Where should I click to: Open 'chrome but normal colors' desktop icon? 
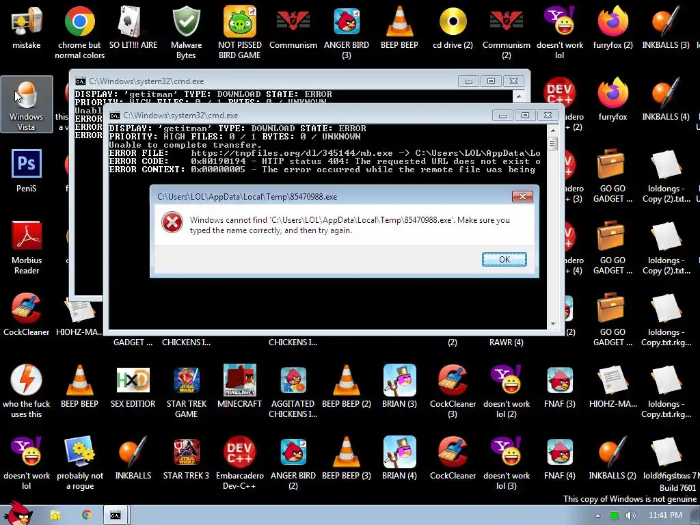coord(79,31)
